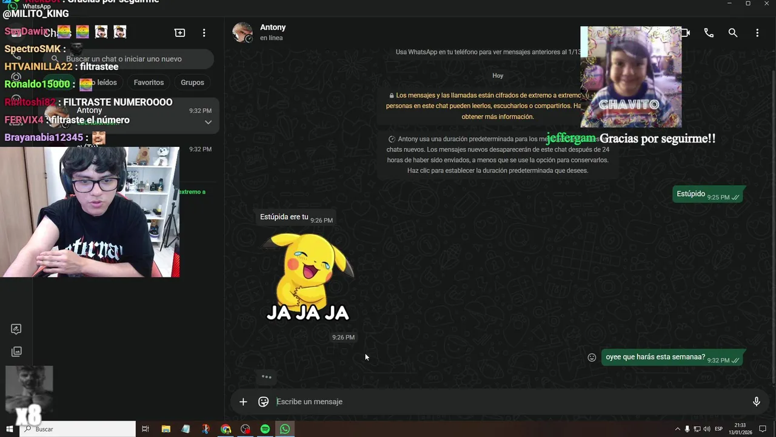Click the end-to-end encryption notice

pos(497,106)
